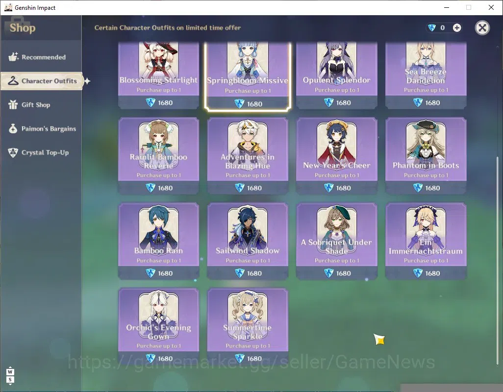This screenshot has width=503, height=392.
Task: Click the 1680 price under Sailwind Shadow
Action: pyautogui.click(x=254, y=273)
